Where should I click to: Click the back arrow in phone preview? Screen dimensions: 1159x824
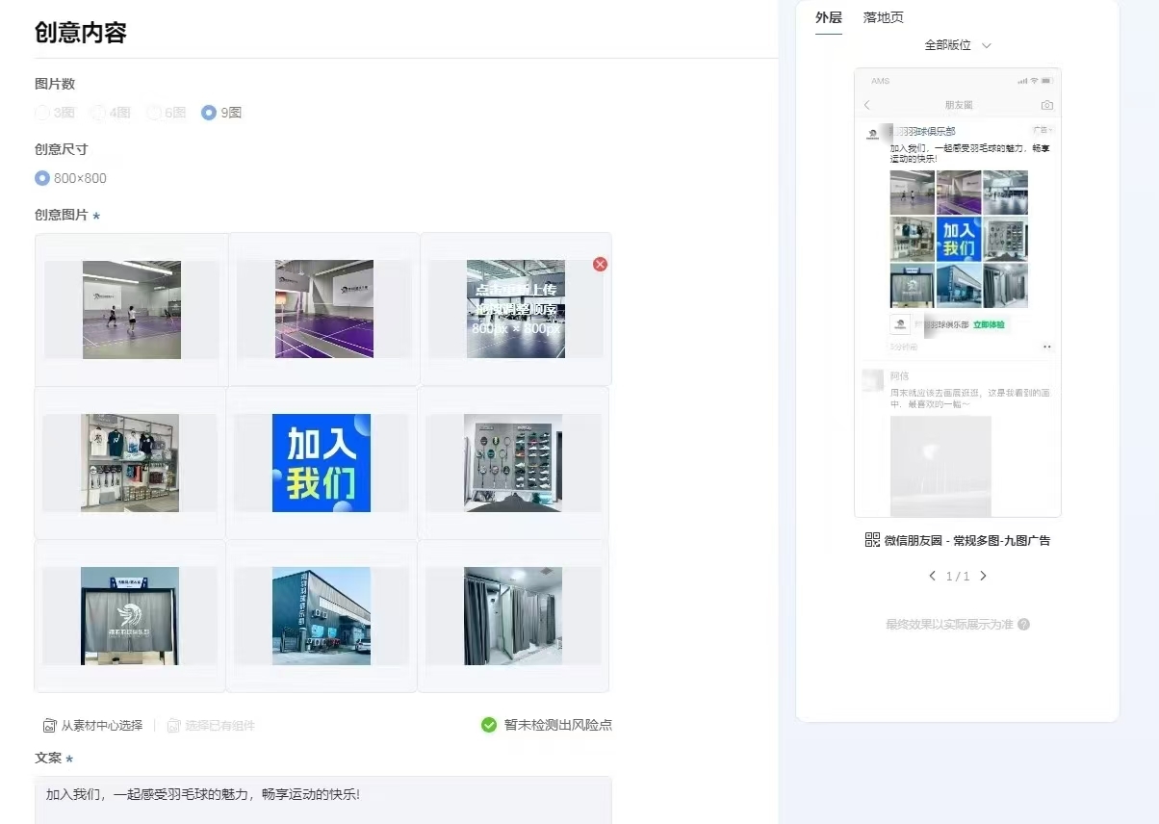pyautogui.click(x=866, y=105)
